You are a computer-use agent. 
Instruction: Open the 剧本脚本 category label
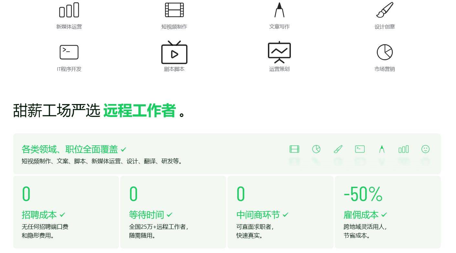pyautogui.click(x=174, y=69)
